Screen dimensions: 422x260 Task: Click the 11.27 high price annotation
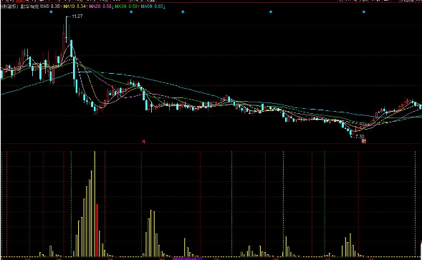coord(77,16)
